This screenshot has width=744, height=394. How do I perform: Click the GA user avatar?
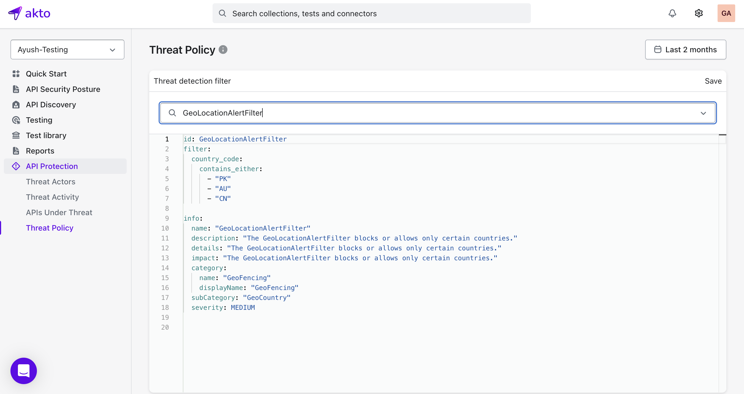726,13
